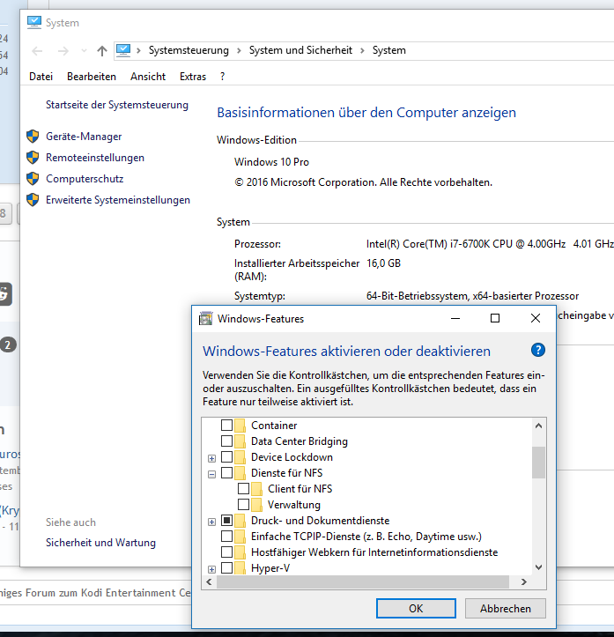Click folder icon next to Druck- und Dokumentdienste

point(240,521)
